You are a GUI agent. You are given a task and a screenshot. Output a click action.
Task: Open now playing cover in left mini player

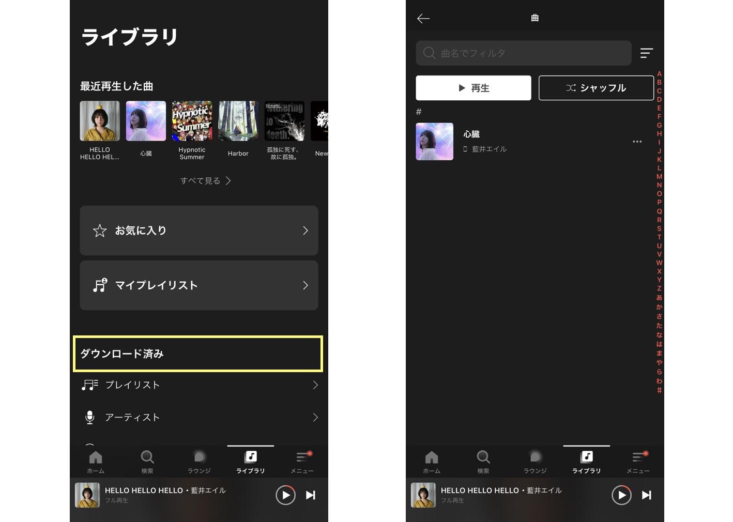87,495
